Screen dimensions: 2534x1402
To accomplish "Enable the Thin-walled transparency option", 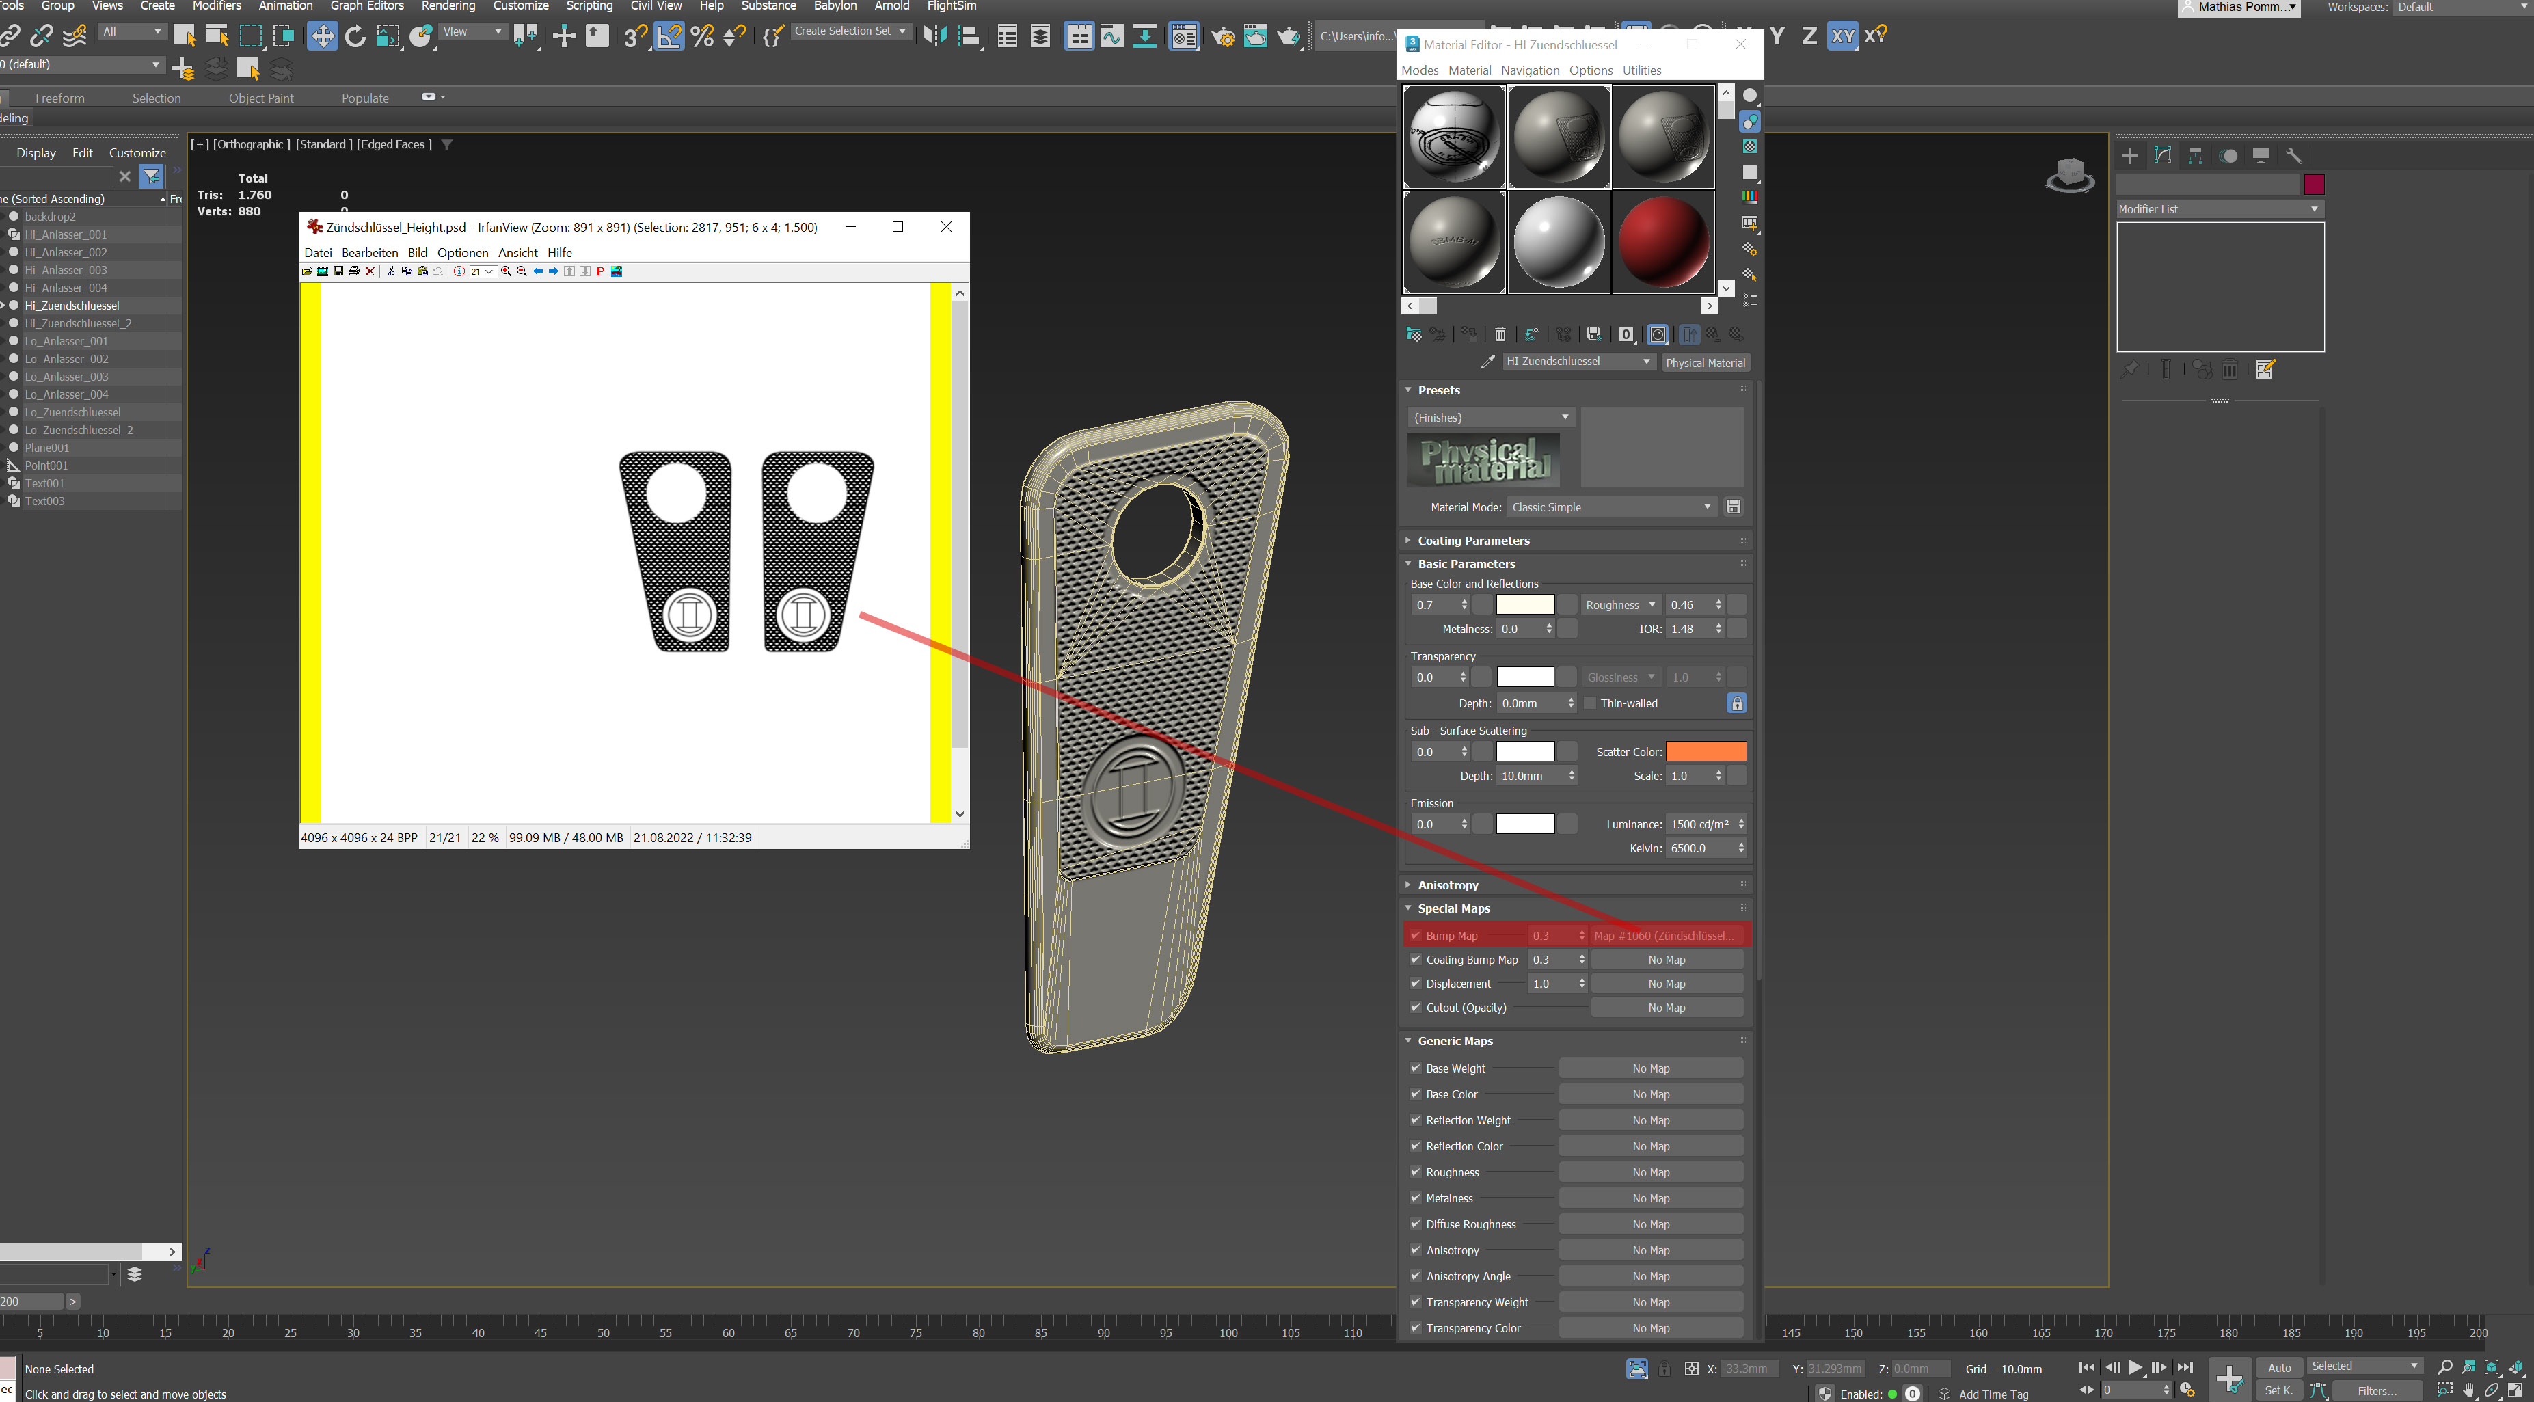I will (1590, 703).
